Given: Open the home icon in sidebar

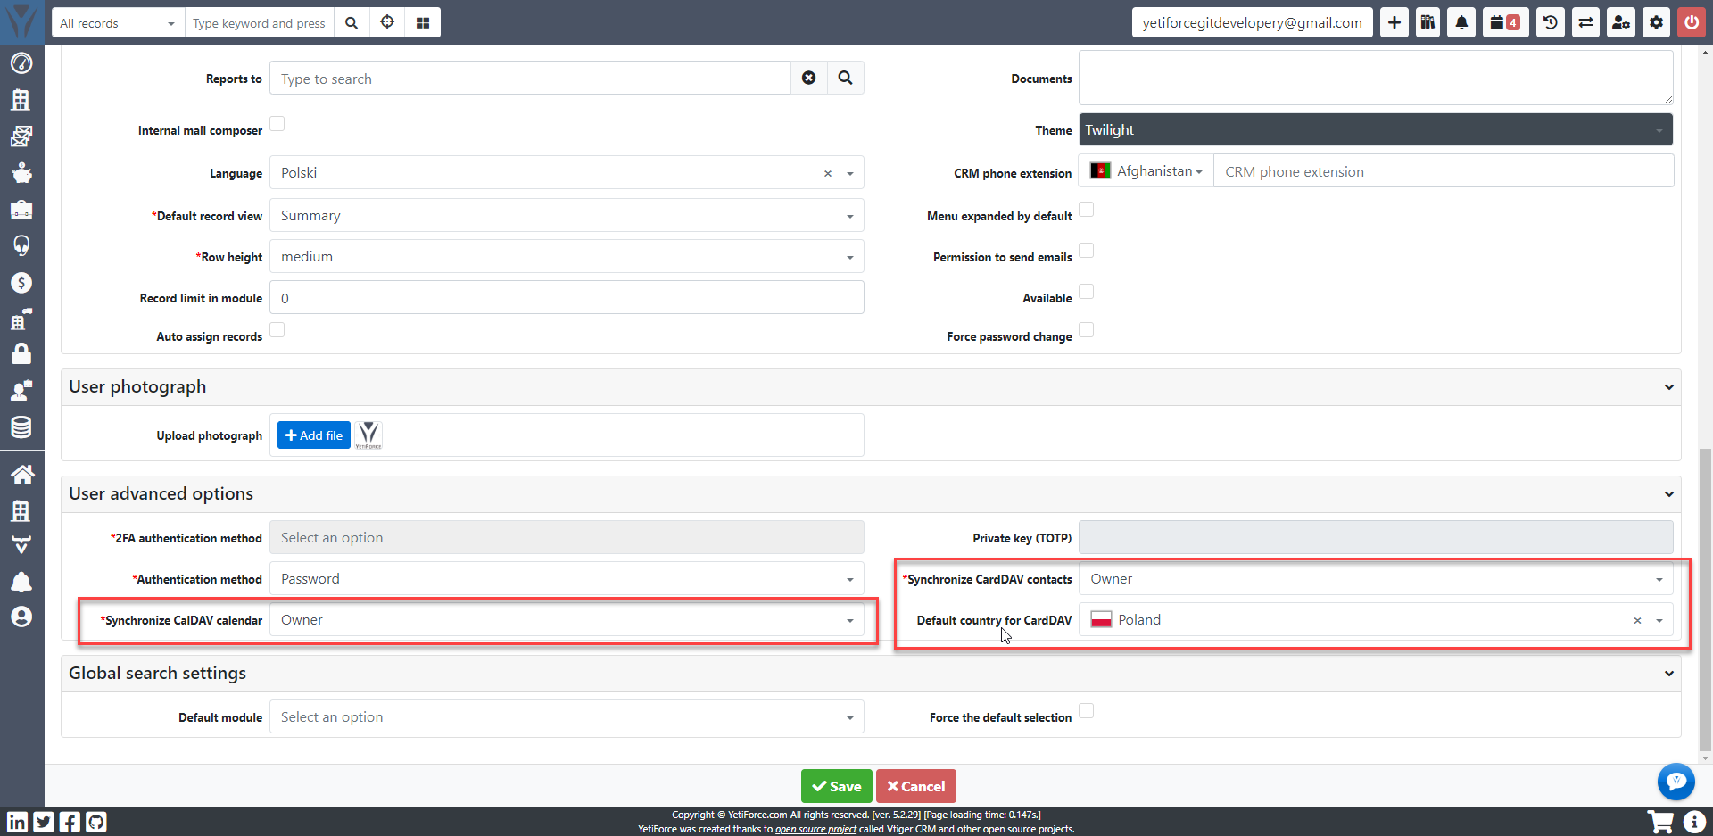Looking at the screenshot, I should coord(21,475).
